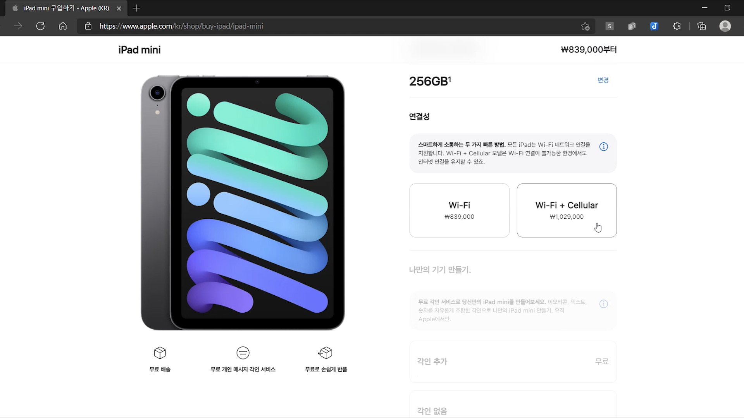Image resolution: width=744 pixels, height=418 pixels.
Task: Select the Wi-Fi ₩839,000 option
Action: click(459, 210)
